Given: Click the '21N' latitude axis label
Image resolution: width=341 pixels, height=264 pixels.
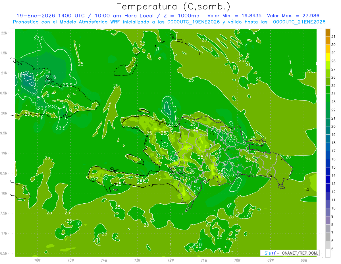Looking at the screenshot, I should 4,73.
